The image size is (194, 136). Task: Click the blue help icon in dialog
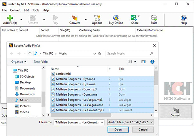click(x=152, y=62)
